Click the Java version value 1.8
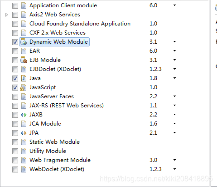The image size is (217, 187). [x=153, y=78]
